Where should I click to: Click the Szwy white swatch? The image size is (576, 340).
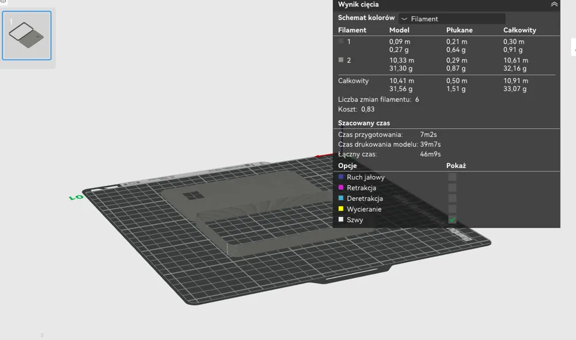click(x=341, y=219)
